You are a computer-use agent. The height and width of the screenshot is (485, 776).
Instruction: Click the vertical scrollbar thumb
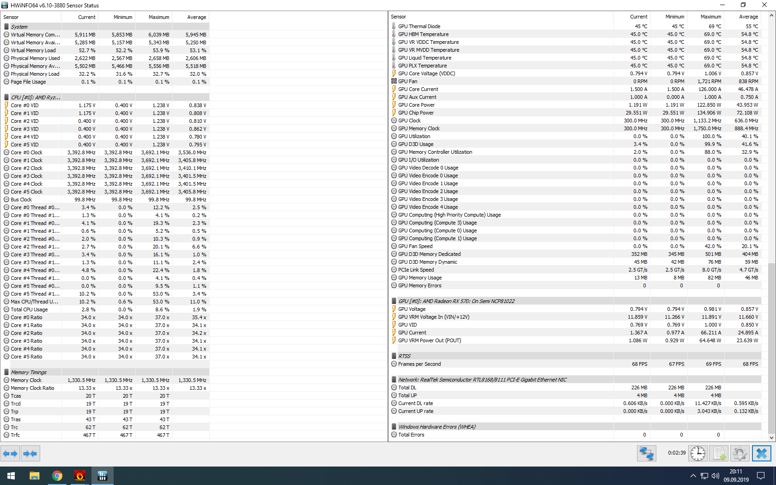pyautogui.click(x=771, y=348)
